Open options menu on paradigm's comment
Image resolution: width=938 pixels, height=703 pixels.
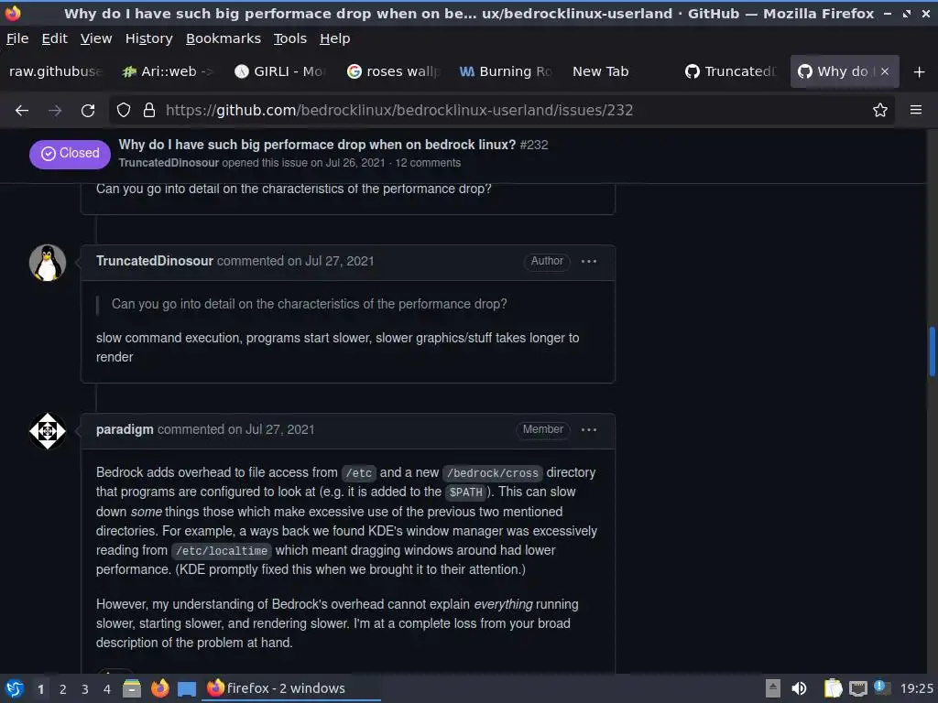589,430
